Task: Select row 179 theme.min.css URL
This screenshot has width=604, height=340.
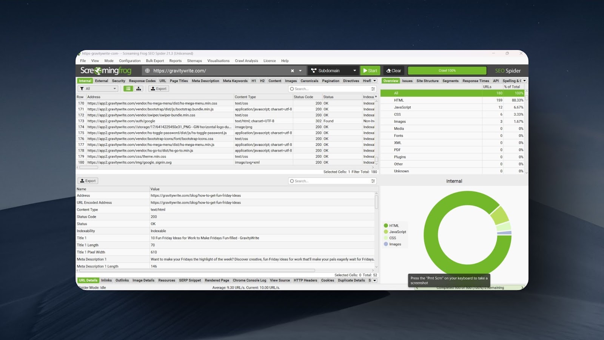Action: 127,156
